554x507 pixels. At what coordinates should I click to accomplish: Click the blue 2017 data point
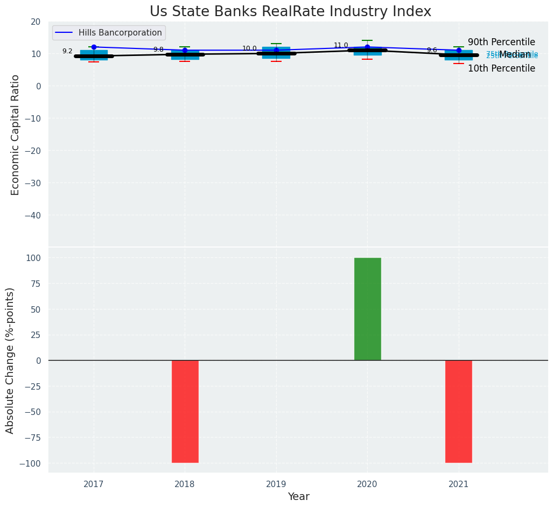(x=94, y=47)
